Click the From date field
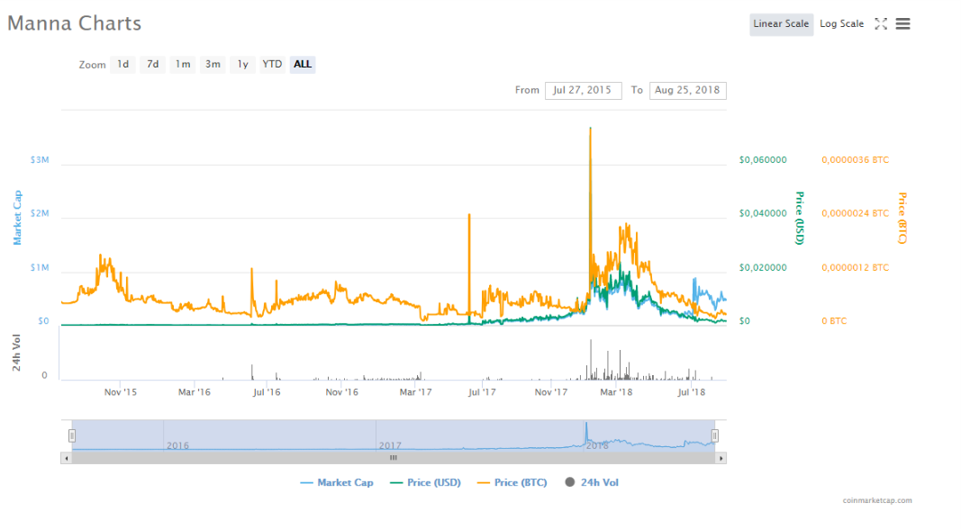The height and width of the screenshot is (529, 961). point(583,90)
